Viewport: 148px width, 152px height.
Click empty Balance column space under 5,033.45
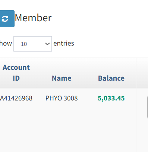(x=111, y=124)
